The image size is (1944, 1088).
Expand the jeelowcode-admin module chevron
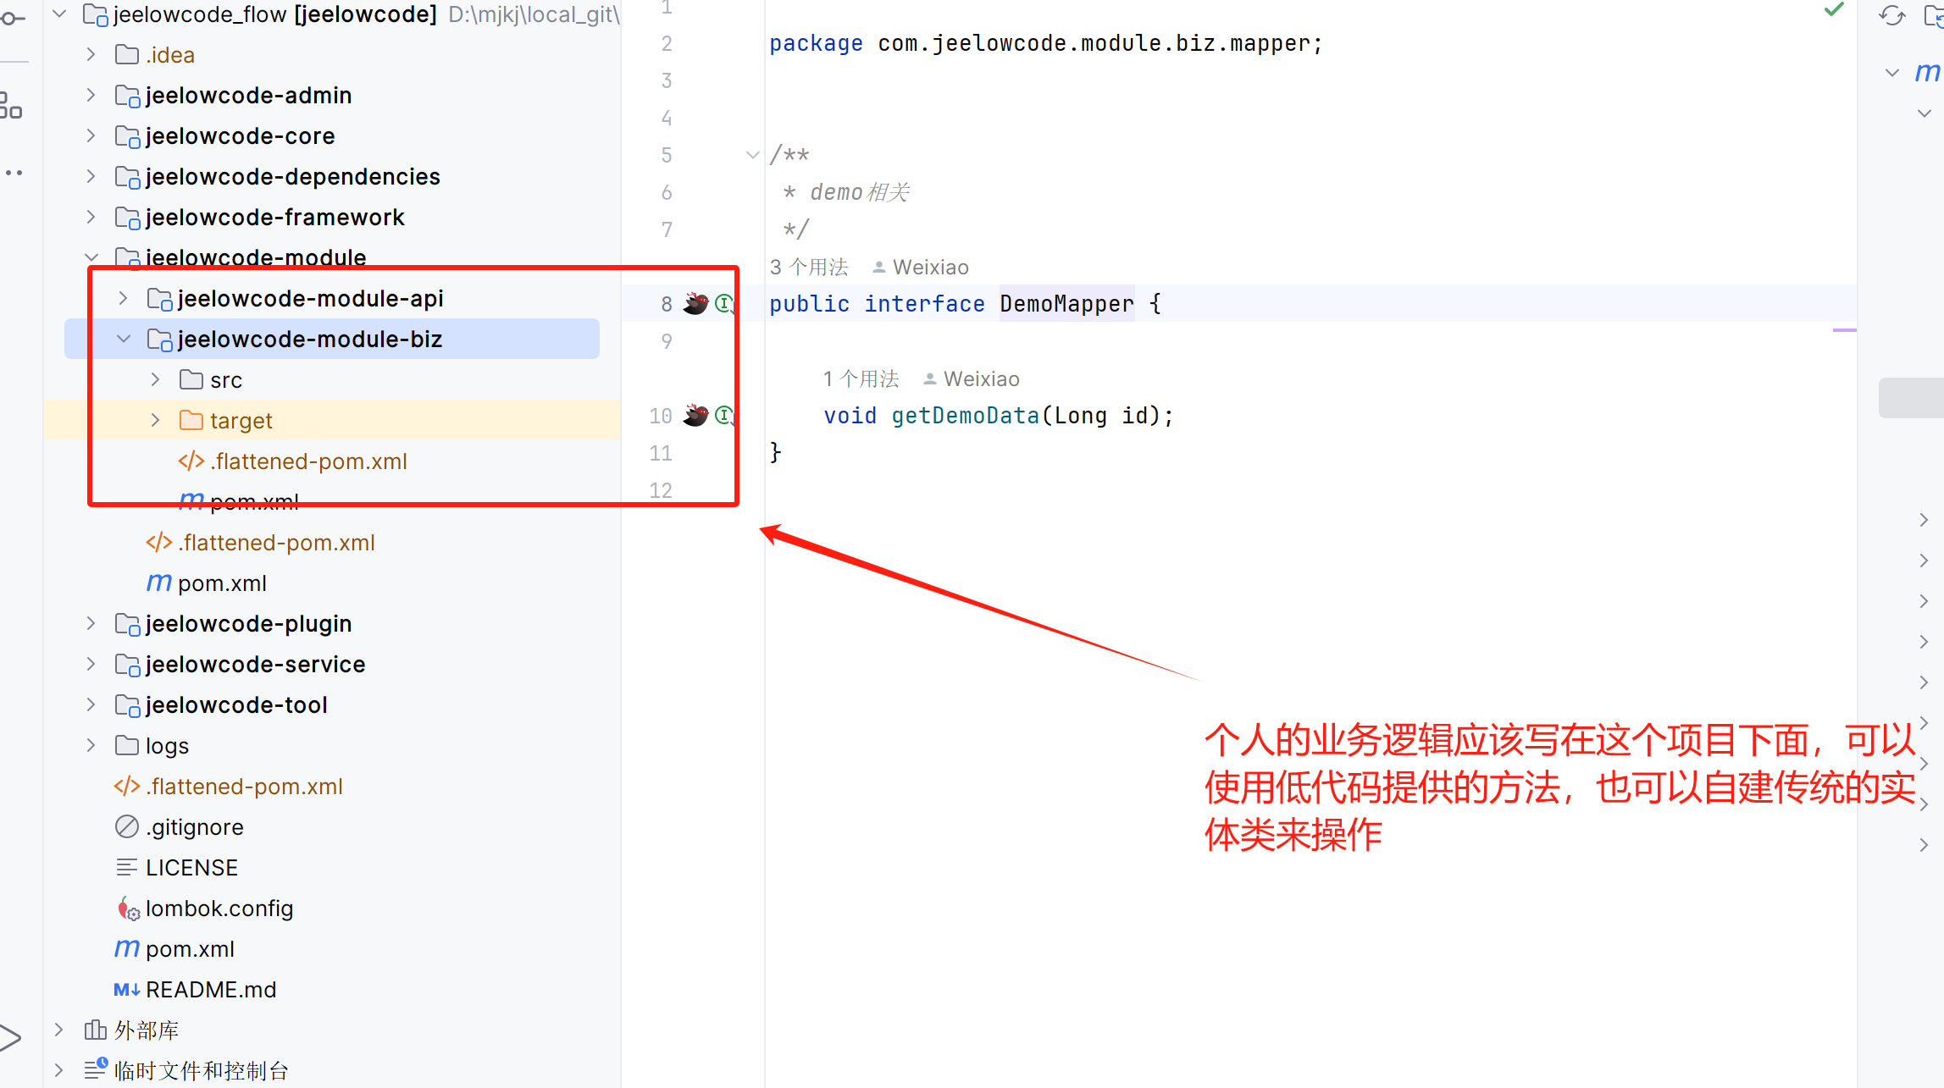coord(91,96)
